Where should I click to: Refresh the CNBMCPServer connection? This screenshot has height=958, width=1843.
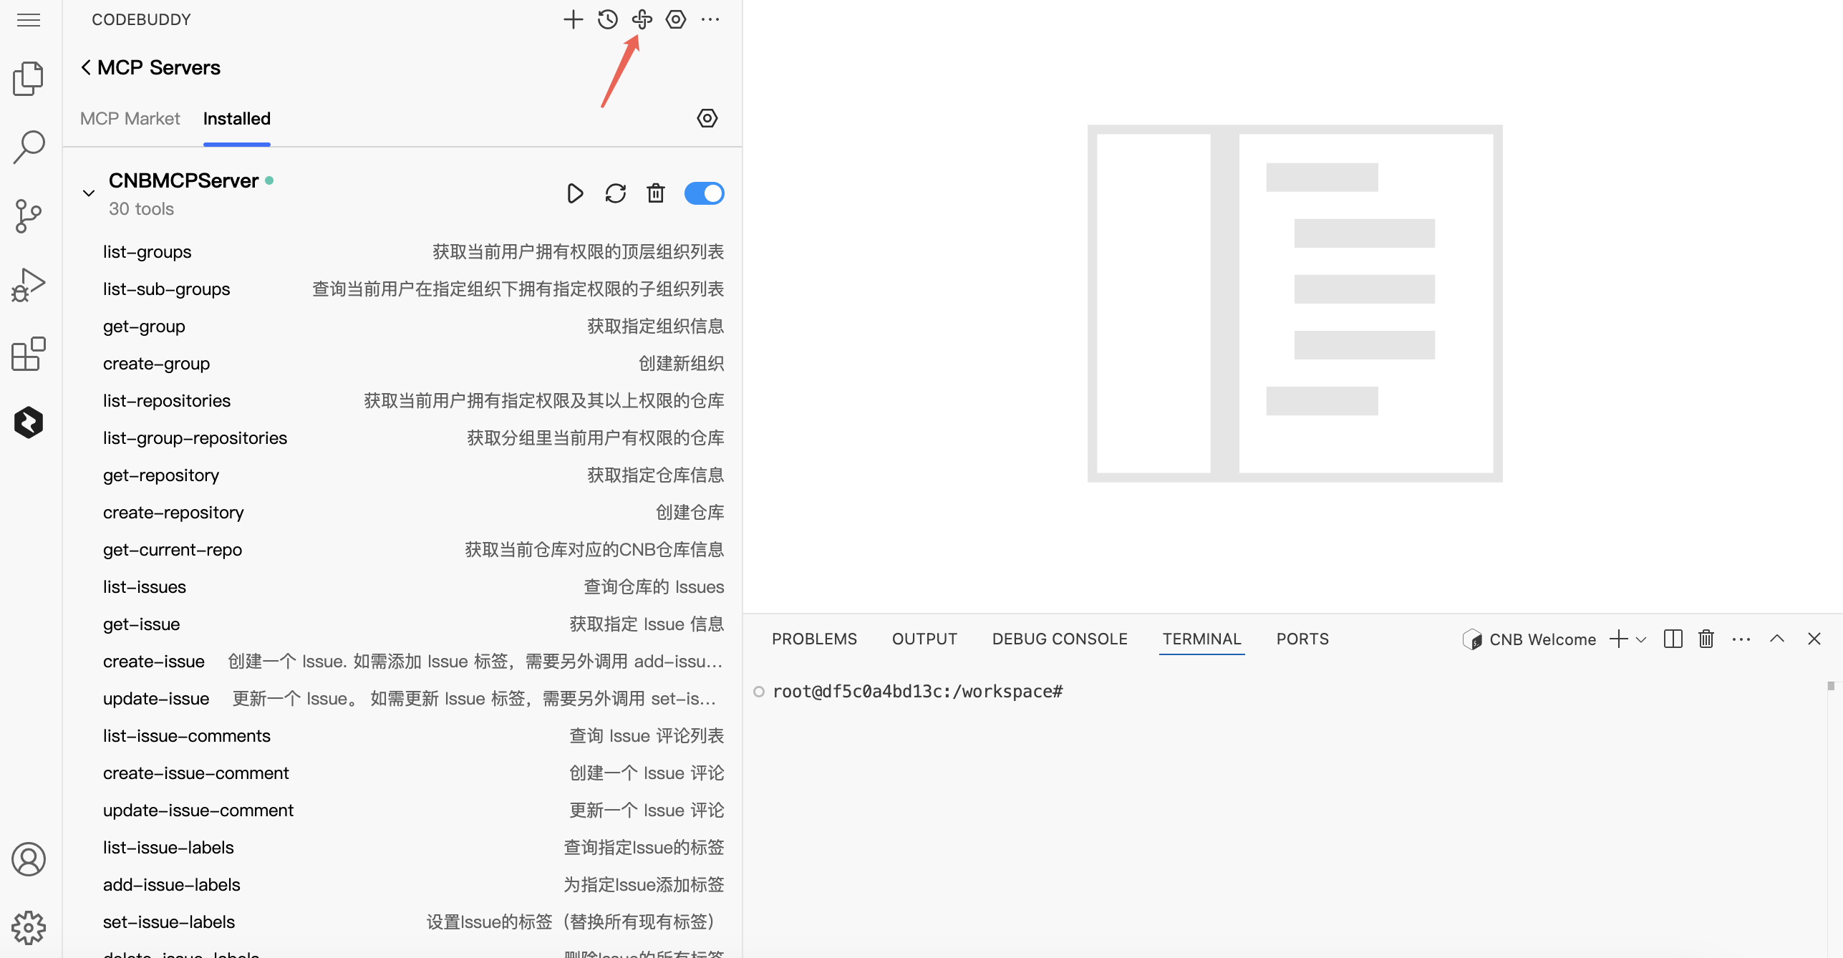[x=616, y=193]
